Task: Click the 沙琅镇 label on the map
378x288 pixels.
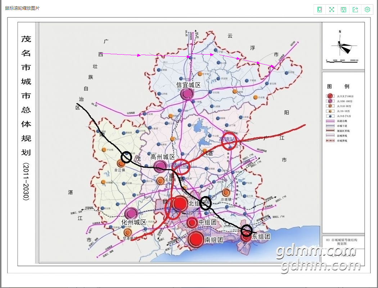Action: [x=226, y=199]
